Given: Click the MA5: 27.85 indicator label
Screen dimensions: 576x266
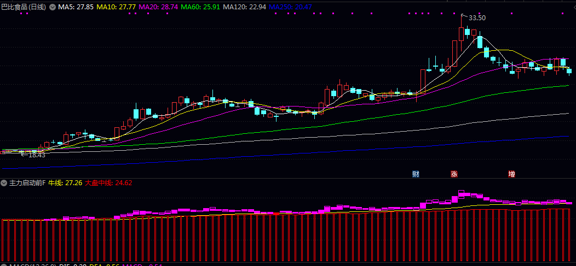Looking at the screenshot, I should point(76,7).
